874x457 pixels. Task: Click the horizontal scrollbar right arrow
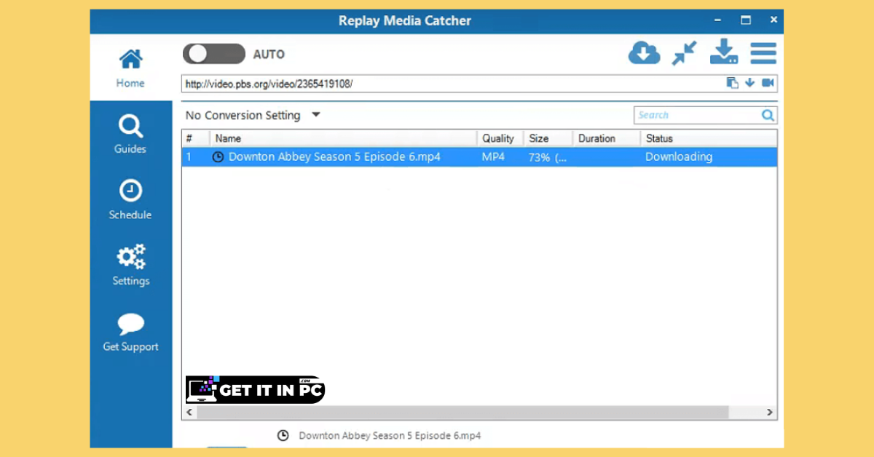point(770,413)
